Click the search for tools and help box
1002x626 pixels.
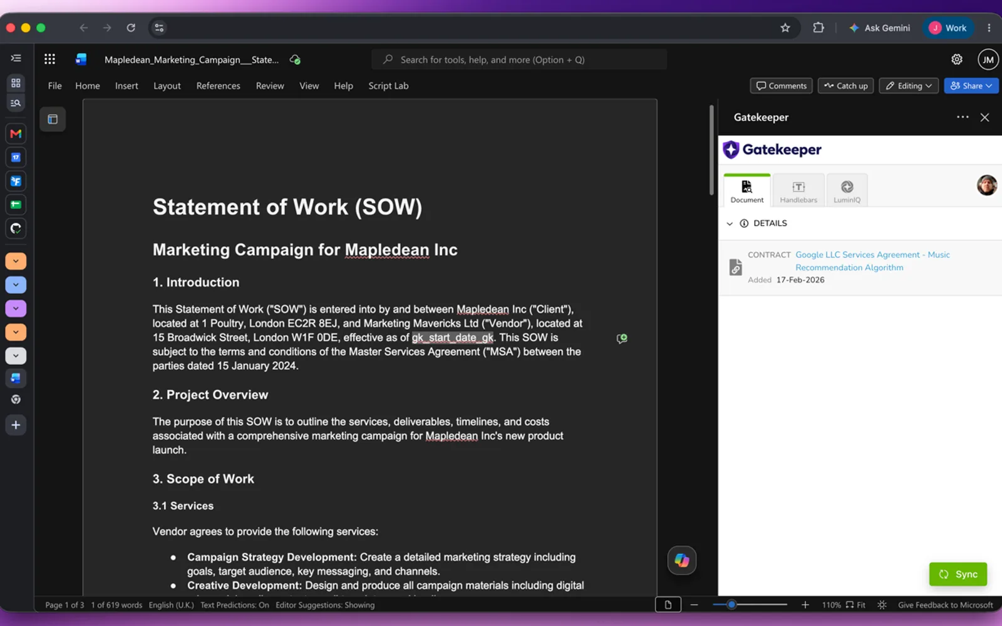coord(519,59)
